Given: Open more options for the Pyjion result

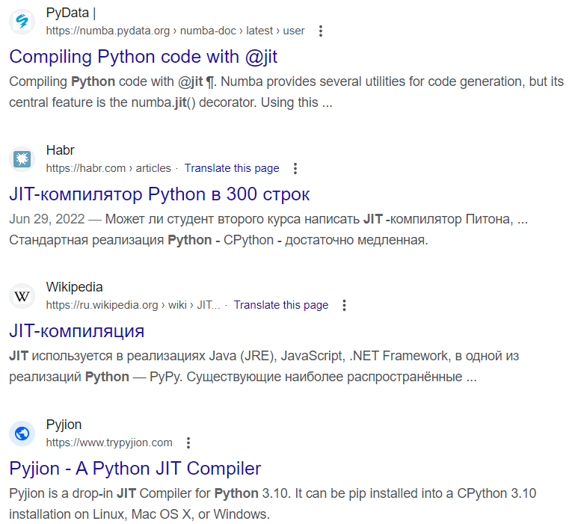Looking at the screenshot, I should point(188,443).
